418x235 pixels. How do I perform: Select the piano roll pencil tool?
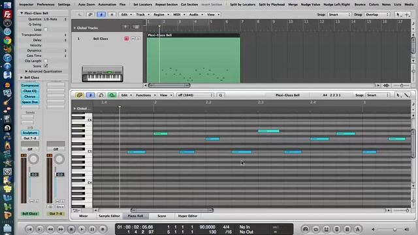pos(406,95)
